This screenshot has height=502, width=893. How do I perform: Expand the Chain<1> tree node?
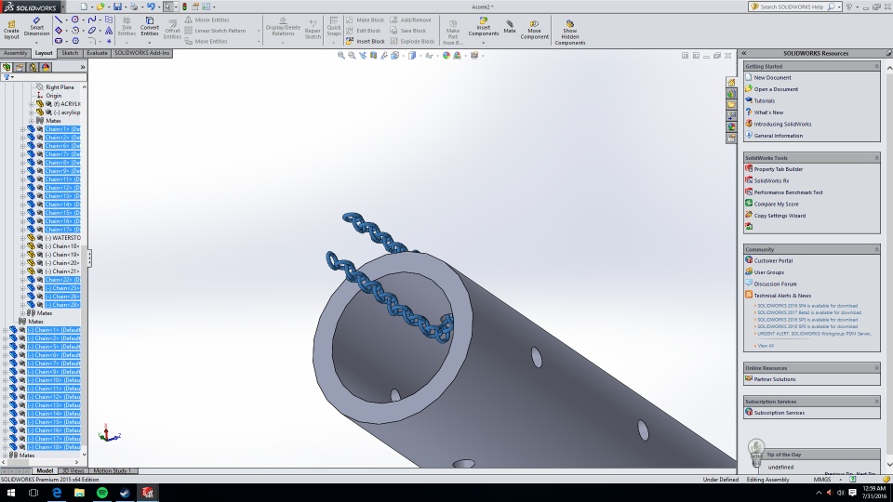(22, 129)
